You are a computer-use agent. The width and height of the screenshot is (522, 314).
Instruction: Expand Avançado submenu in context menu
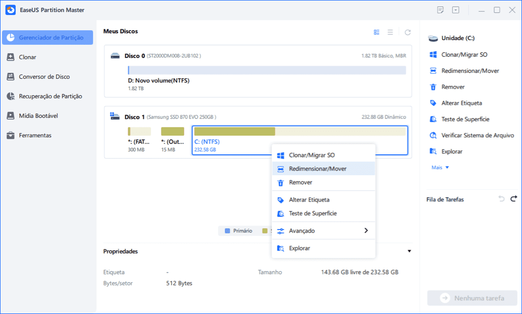point(324,231)
